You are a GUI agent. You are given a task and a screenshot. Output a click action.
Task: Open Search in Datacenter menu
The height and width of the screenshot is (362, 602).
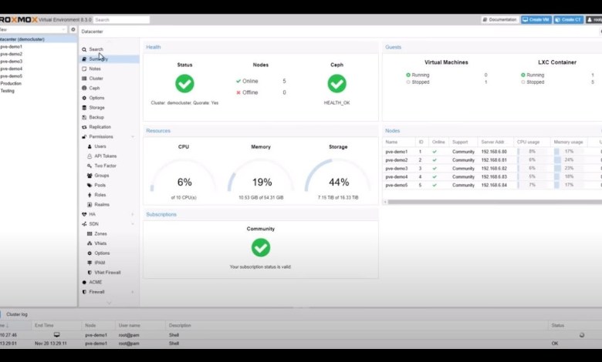(96, 49)
